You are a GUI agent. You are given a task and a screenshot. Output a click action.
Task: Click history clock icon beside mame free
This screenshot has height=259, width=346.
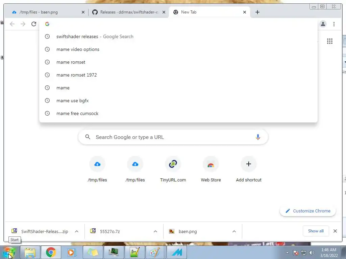pyautogui.click(x=47, y=113)
